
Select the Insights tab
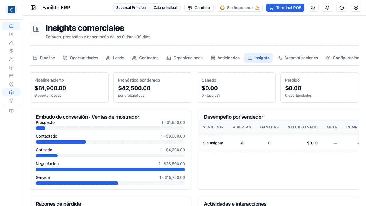[x=258, y=58]
